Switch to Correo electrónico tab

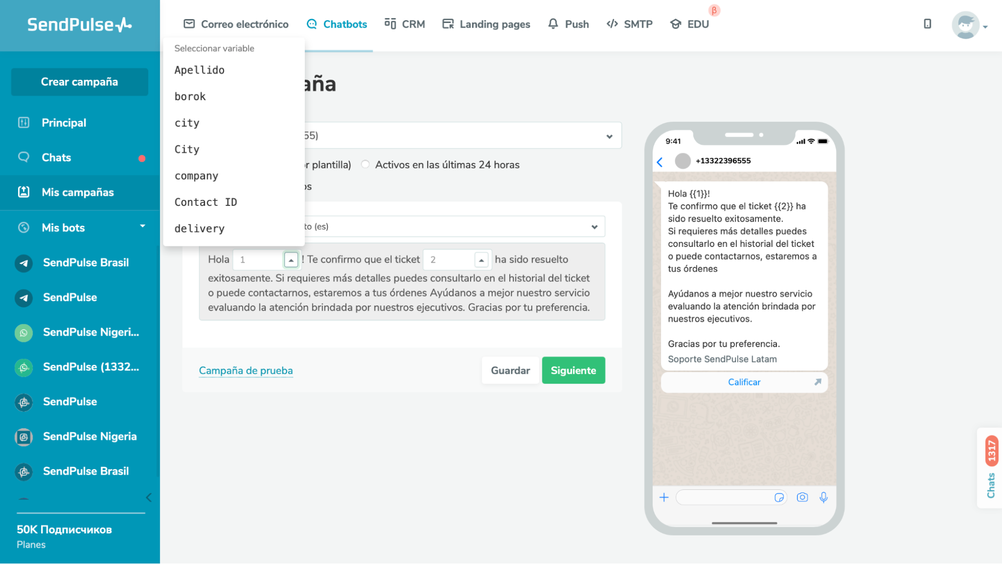coord(236,24)
